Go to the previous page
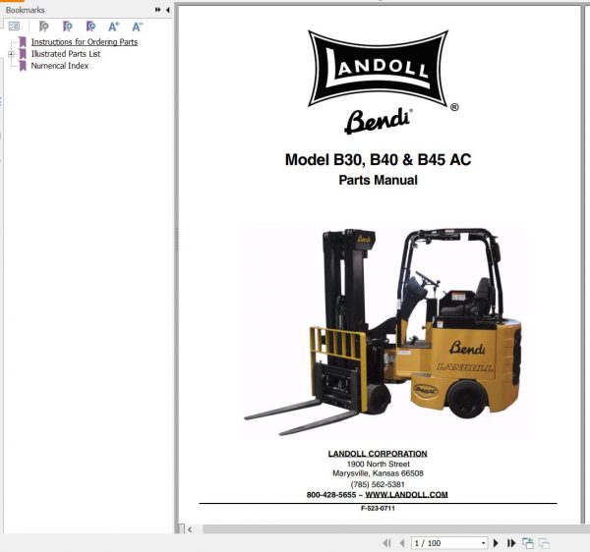 coord(402,543)
